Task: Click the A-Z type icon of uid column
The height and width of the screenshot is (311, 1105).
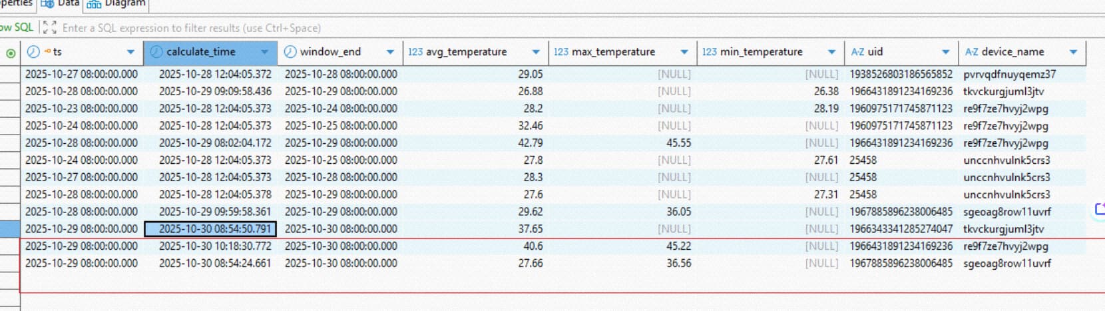Action: (x=857, y=52)
